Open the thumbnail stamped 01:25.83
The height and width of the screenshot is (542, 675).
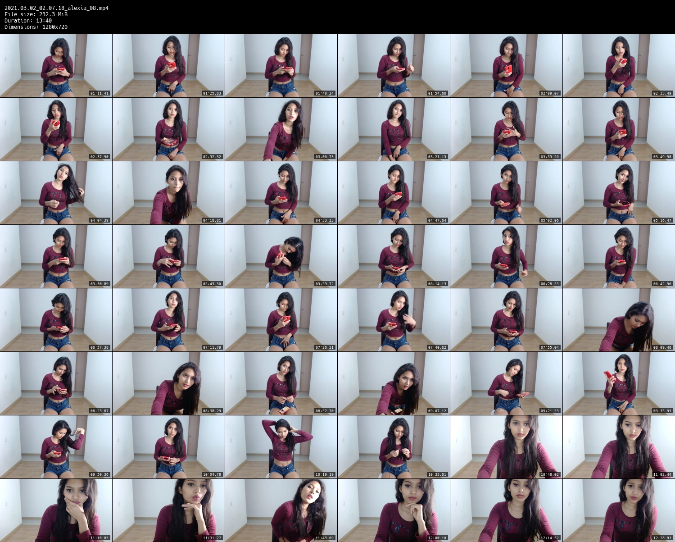pyautogui.click(x=168, y=66)
